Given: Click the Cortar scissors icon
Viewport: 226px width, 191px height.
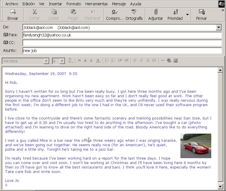Looking at the screenshot, I should [x=34, y=12].
